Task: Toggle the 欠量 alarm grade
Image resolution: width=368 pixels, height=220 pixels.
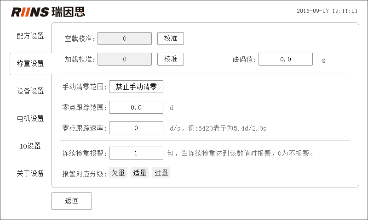Action: click(118, 173)
